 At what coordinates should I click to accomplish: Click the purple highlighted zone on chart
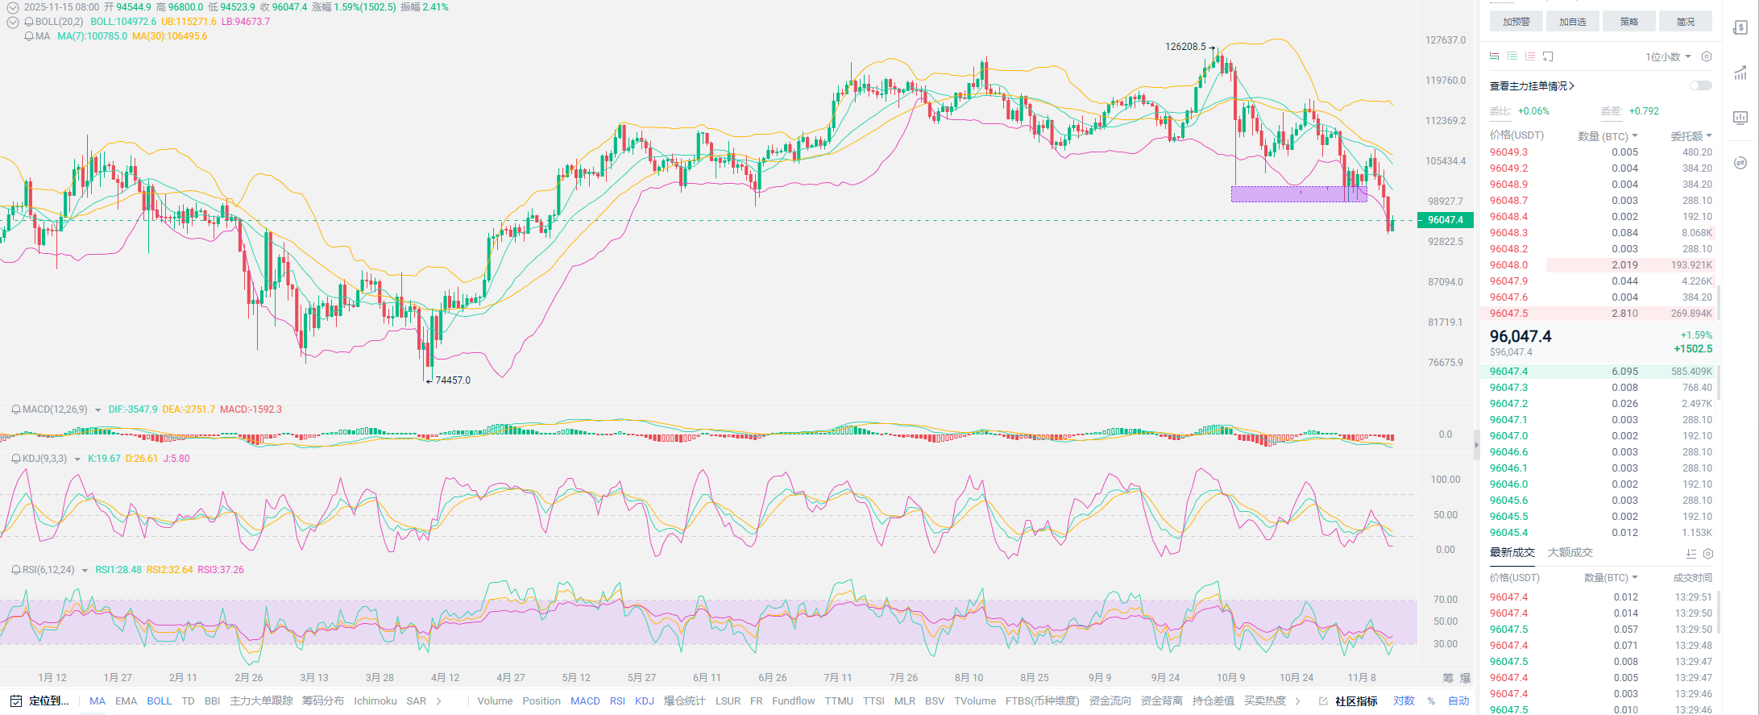(x=1298, y=194)
